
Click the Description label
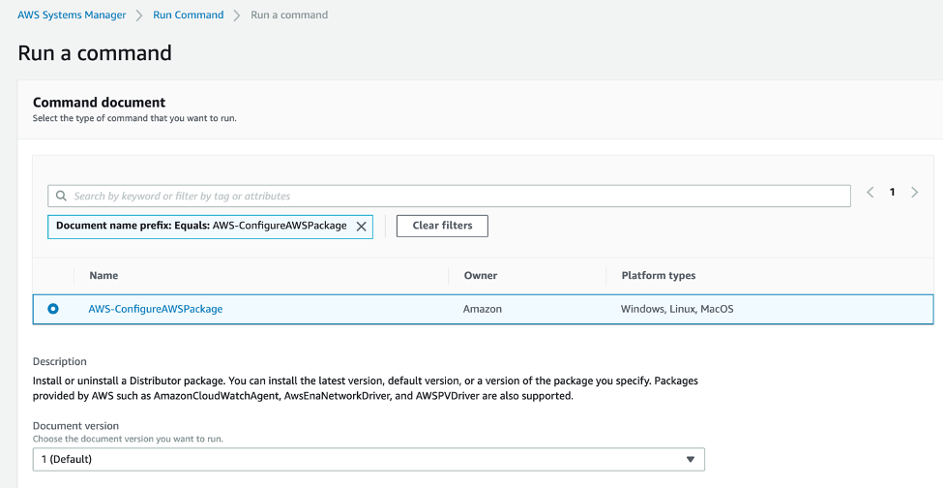click(x=60, y=361)
